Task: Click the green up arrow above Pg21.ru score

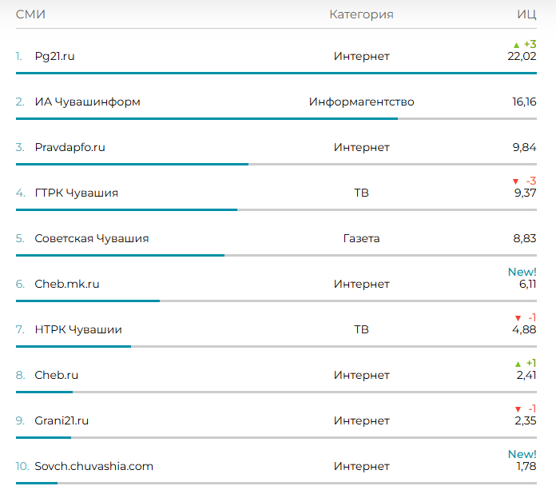Action: (516, 45)
